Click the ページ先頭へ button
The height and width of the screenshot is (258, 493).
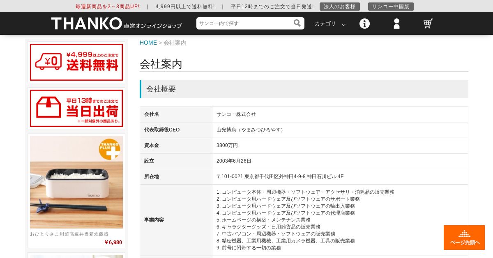click(464, 238)
